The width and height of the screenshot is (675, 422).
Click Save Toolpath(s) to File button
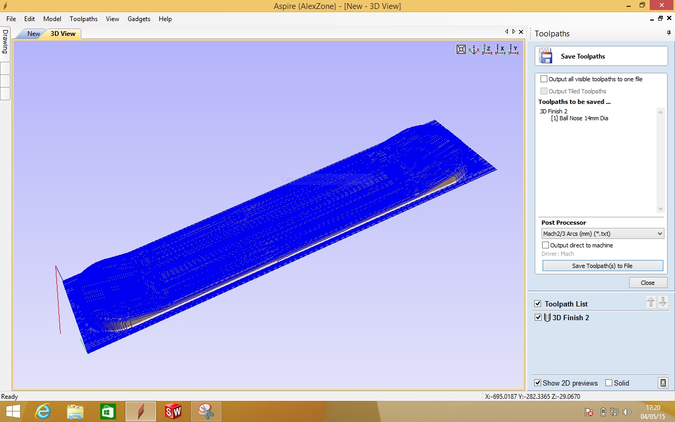(603, 266)
